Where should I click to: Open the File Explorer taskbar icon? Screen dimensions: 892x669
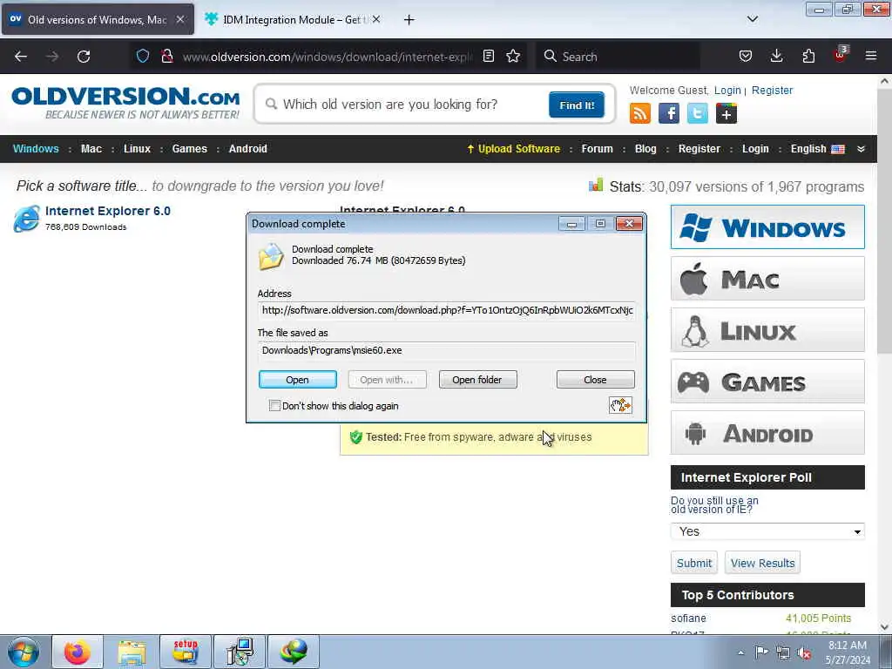[x=132, y=652]
